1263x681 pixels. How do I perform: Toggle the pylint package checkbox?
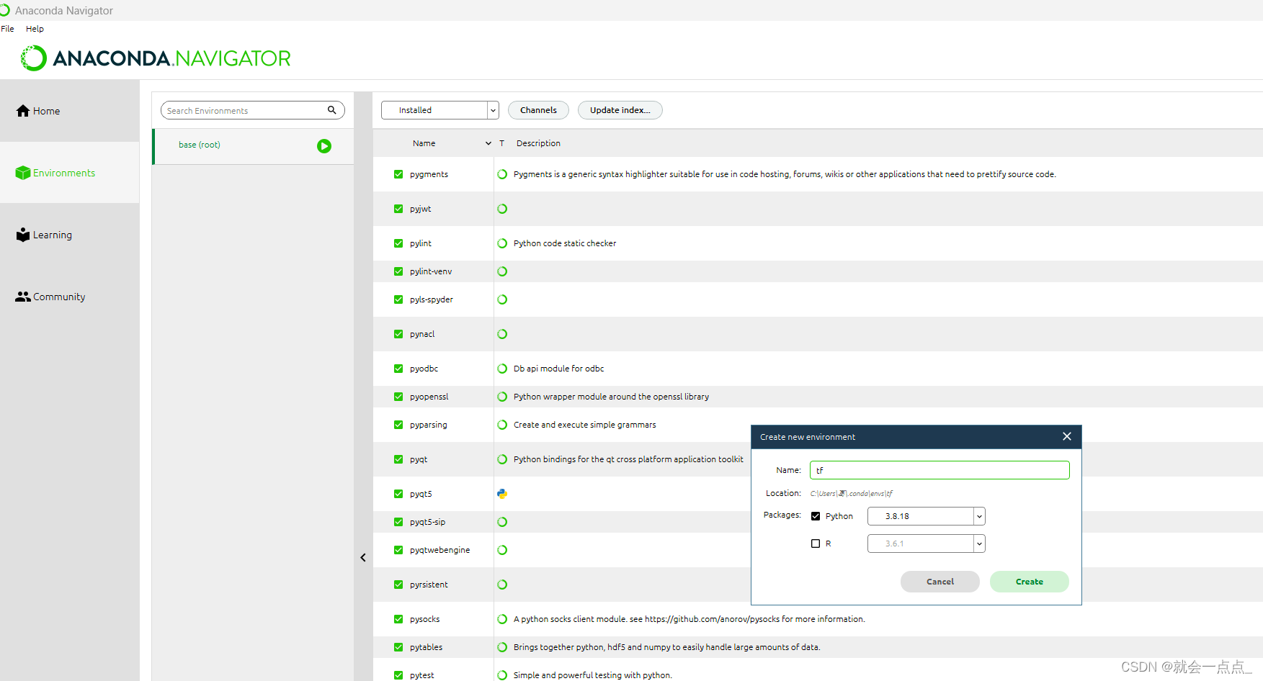click(398, 243)
